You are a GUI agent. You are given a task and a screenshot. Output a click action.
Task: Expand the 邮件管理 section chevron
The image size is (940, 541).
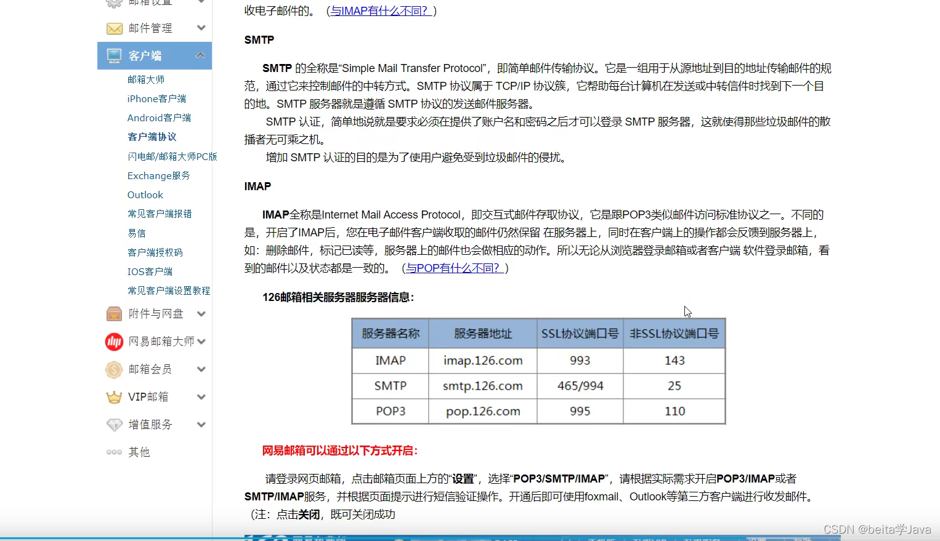click(x=201, y=28)
